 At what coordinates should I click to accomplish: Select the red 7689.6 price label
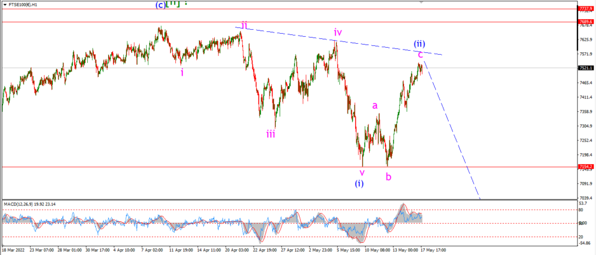pos(586,22)
